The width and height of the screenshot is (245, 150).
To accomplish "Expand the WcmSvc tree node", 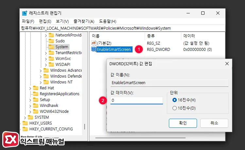I will click(46, 59).
